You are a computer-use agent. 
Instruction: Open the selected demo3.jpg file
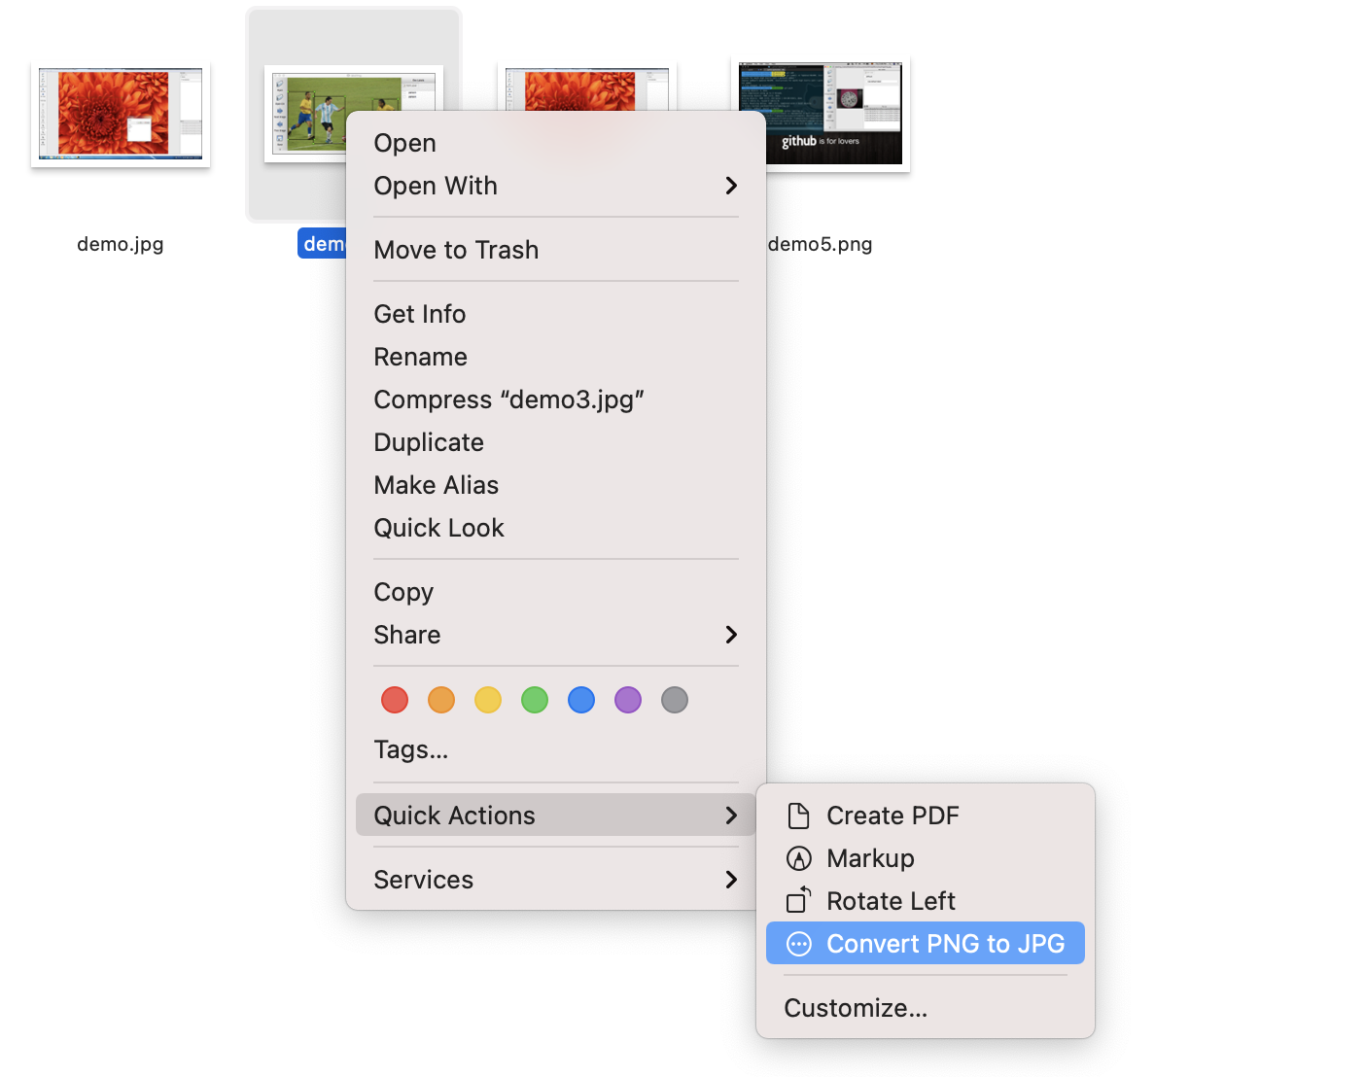point(404,142)
